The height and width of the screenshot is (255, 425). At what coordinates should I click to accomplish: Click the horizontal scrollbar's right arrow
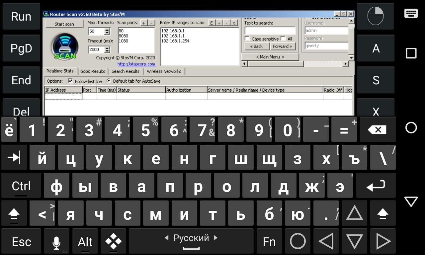346,64
